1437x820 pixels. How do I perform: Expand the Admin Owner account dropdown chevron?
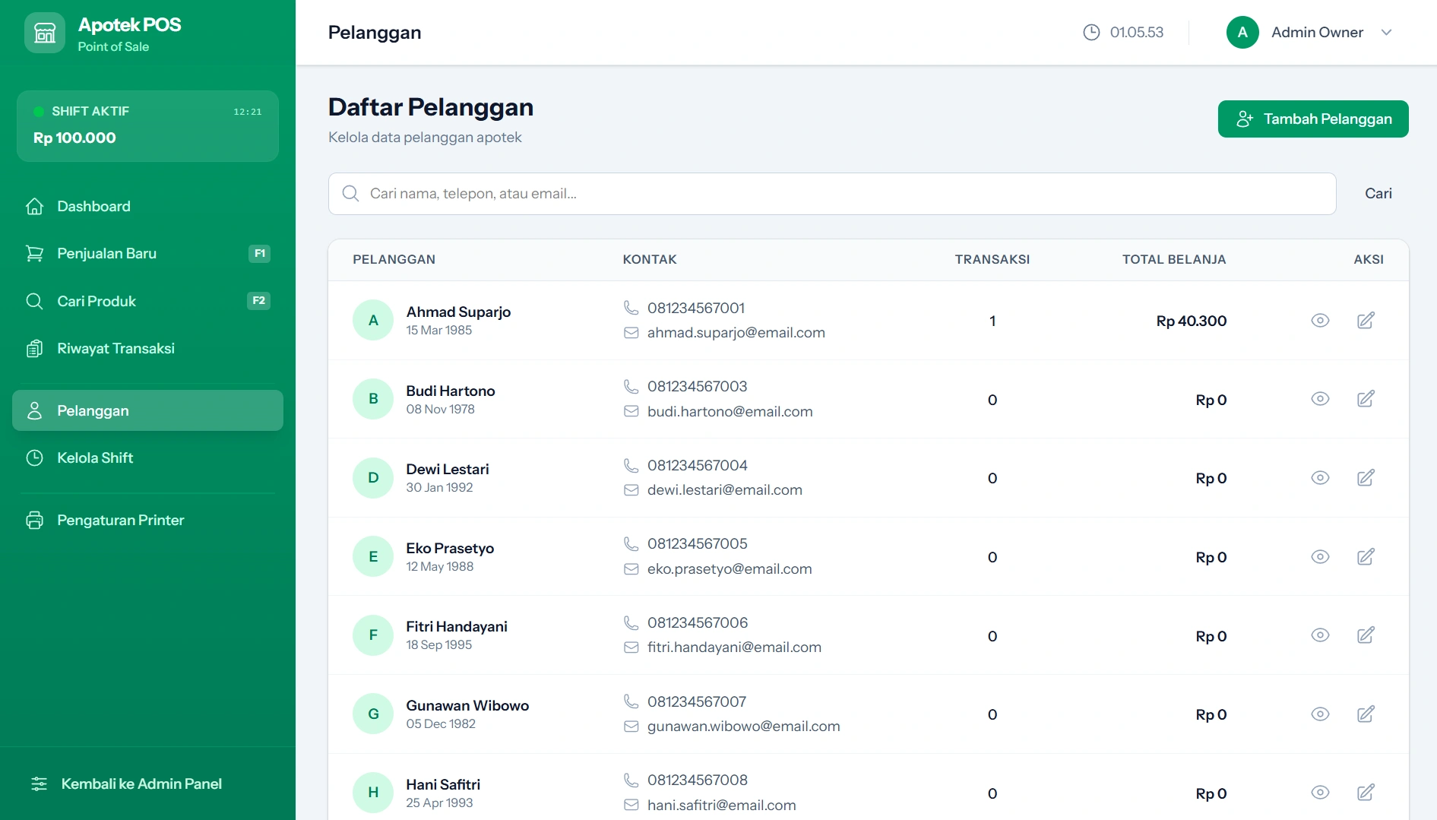[x=1386, y=32]
